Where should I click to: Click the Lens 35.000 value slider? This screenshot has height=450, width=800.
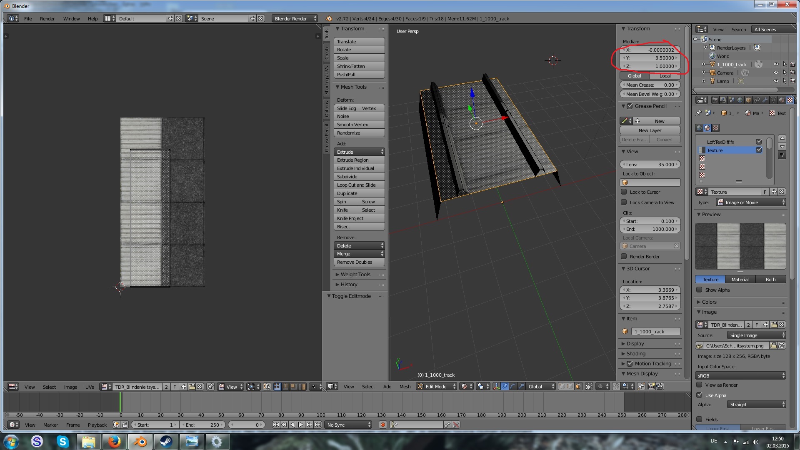[x=650, y=165]
